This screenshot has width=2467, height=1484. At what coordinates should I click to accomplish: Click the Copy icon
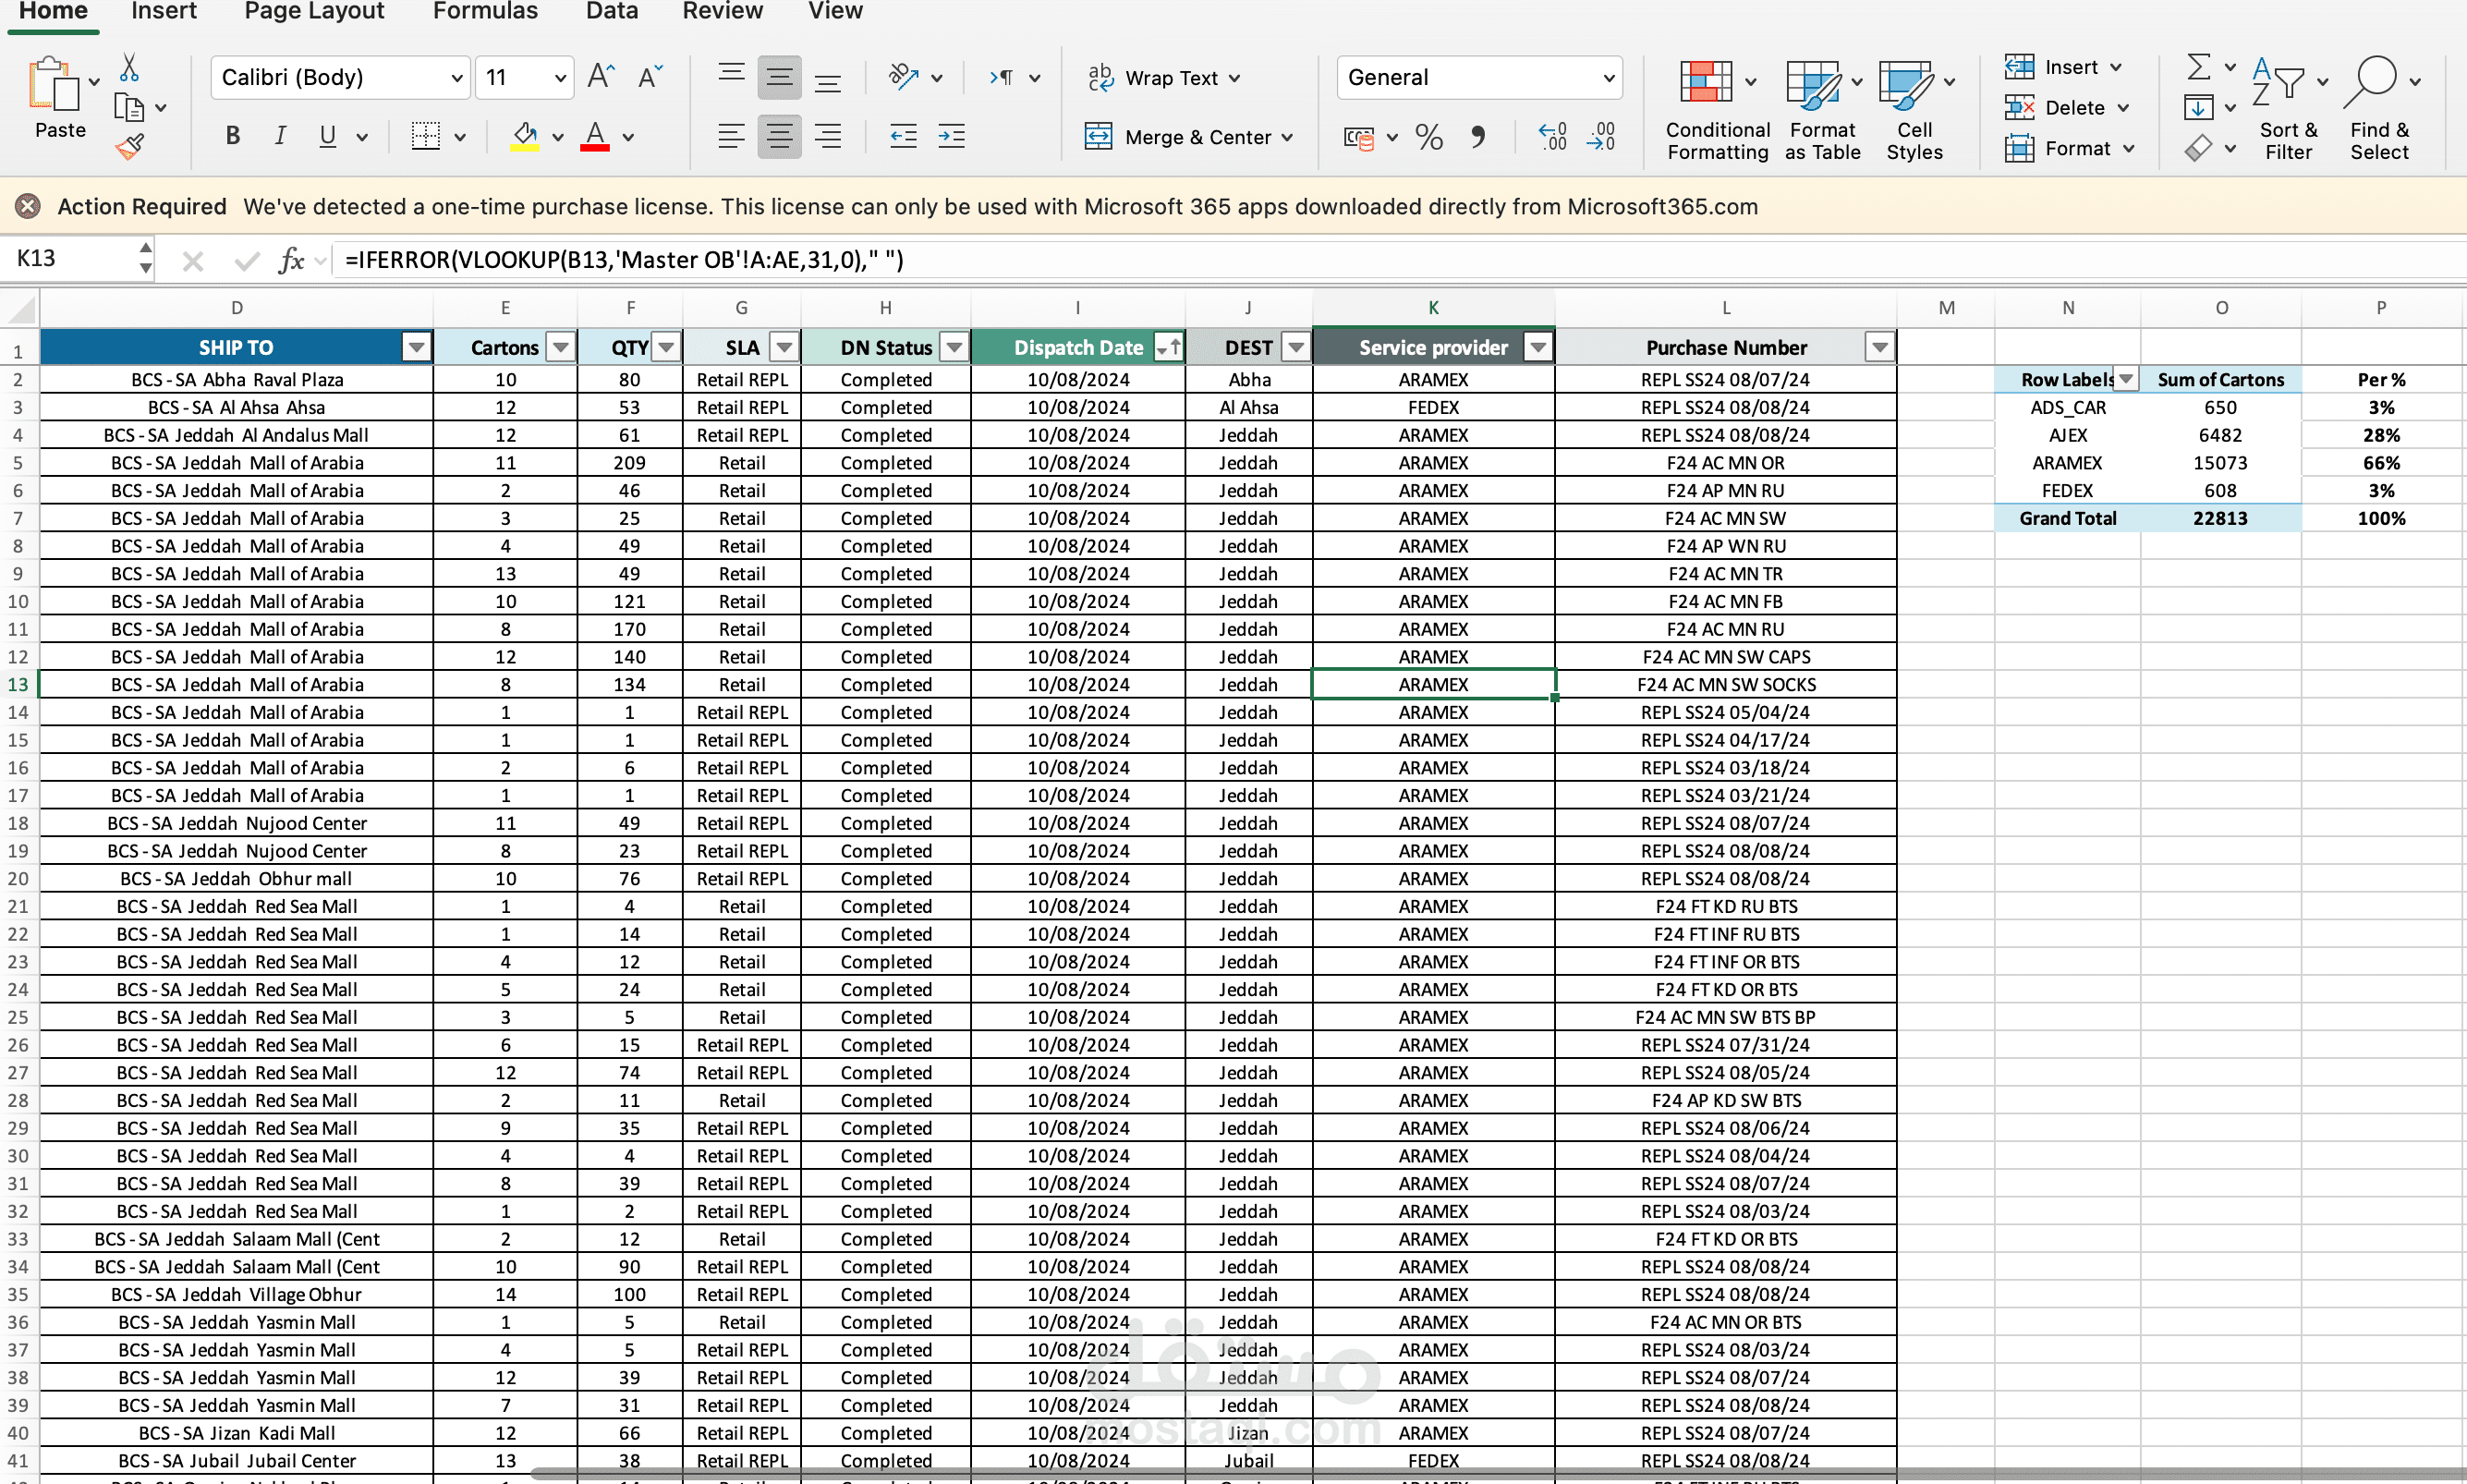129,107
